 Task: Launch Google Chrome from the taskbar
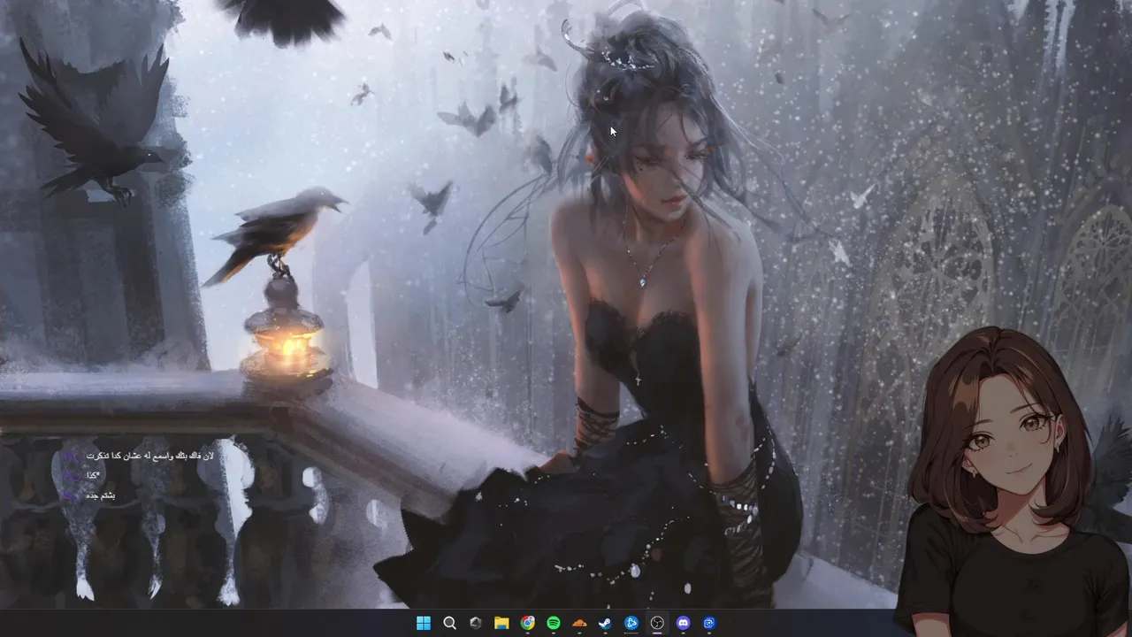(x=528, y=623)
